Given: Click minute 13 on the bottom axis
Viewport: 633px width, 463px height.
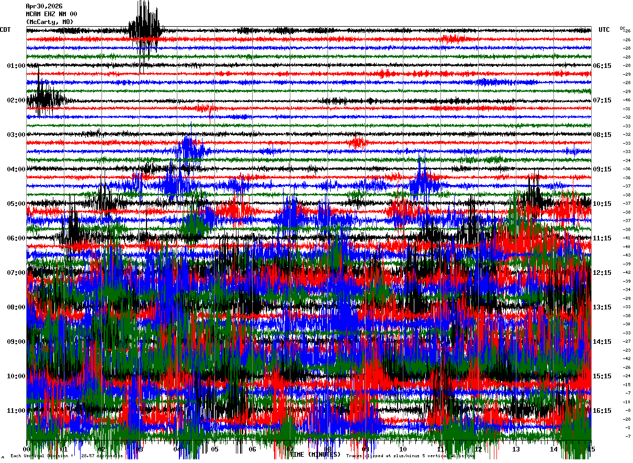Looking at the screenshot, I should [x=516, y=449].
